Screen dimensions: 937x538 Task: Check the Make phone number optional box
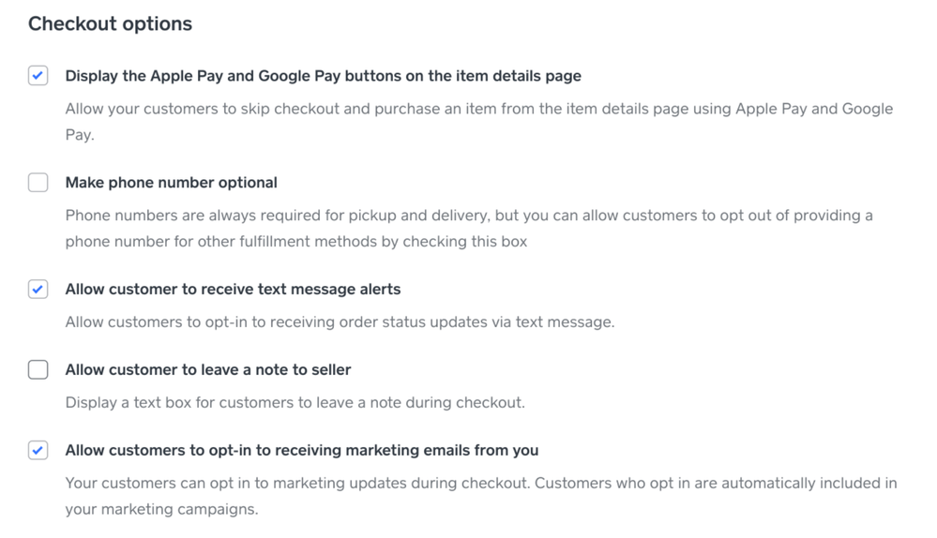(x=38, y=183)
